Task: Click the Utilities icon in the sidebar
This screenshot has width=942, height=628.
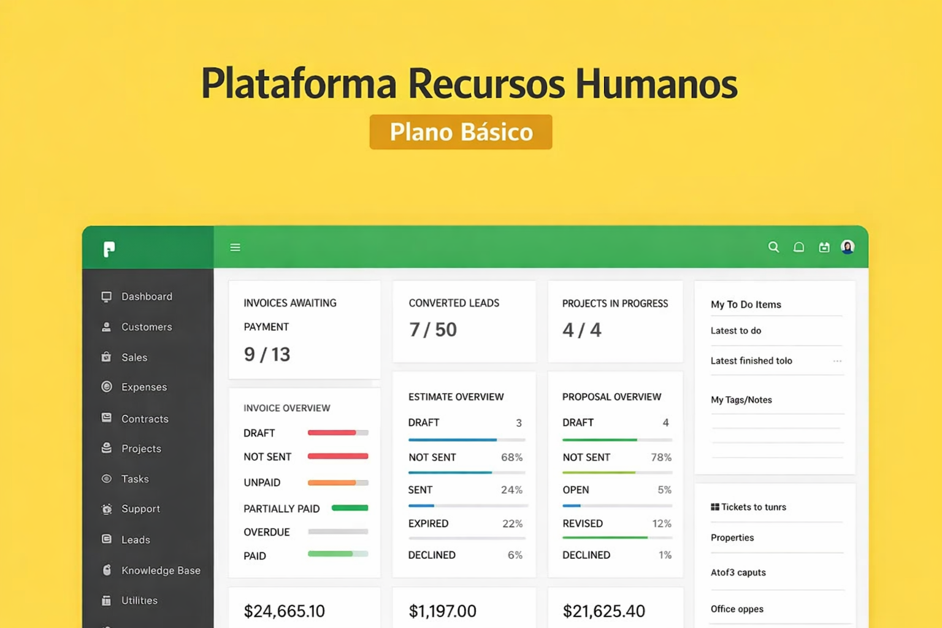Action: 106,600
